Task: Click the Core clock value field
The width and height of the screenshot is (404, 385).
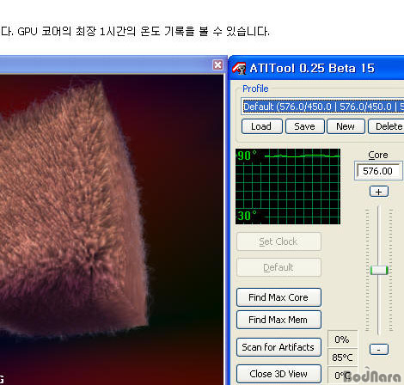Action: tap(378, 171)
